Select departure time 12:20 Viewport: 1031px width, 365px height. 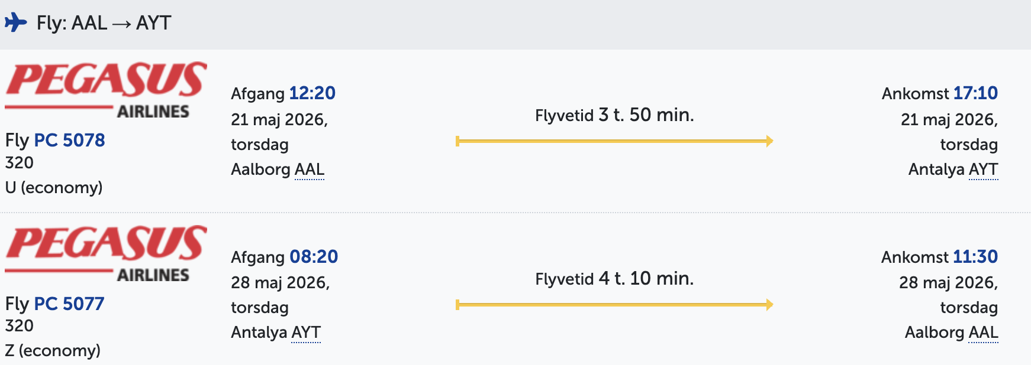coord(312,93)
